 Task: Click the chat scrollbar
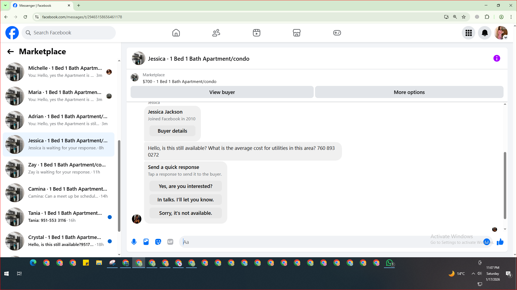[505, 185]
